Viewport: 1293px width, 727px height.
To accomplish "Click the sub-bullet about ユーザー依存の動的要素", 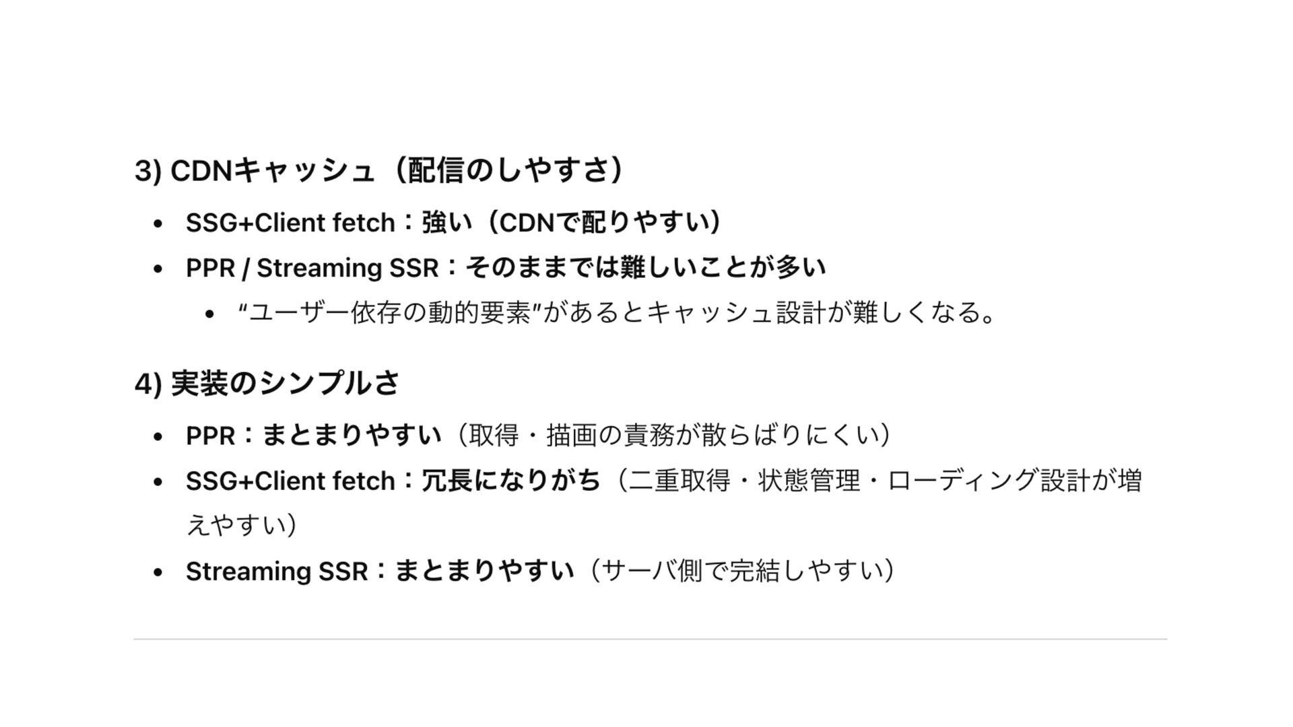I will (x=618, y=312).
